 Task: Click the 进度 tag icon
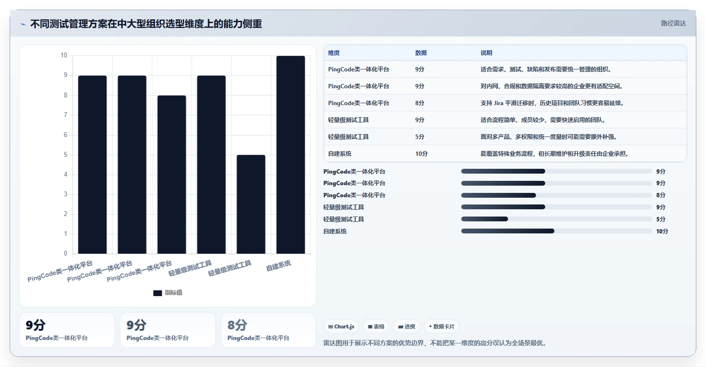(400, 326)
